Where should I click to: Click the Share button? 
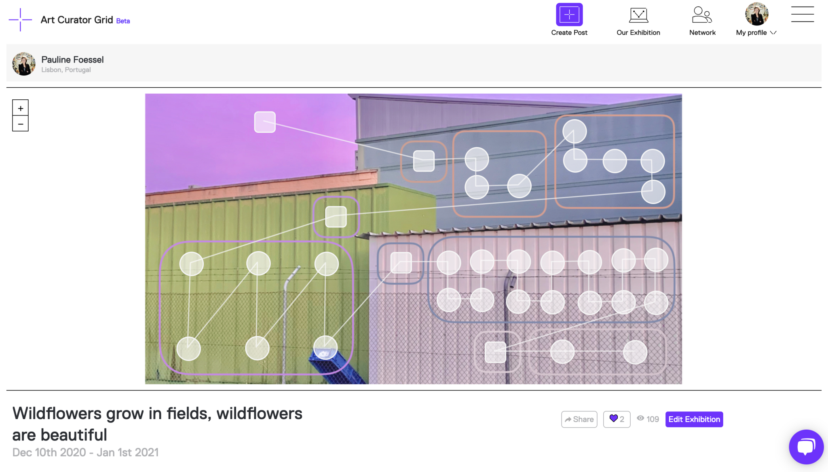pos(579,419)
